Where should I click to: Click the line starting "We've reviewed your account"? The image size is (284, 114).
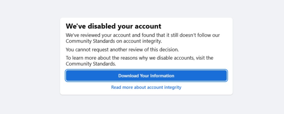point(143,36)
